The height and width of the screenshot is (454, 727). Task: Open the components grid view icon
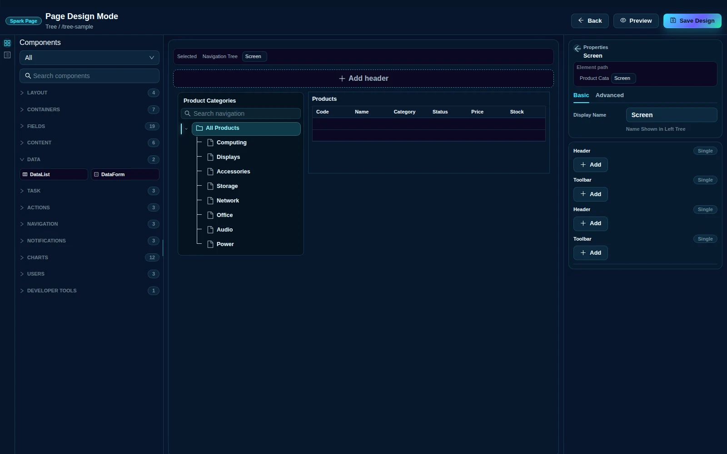[x=7, y=43]
